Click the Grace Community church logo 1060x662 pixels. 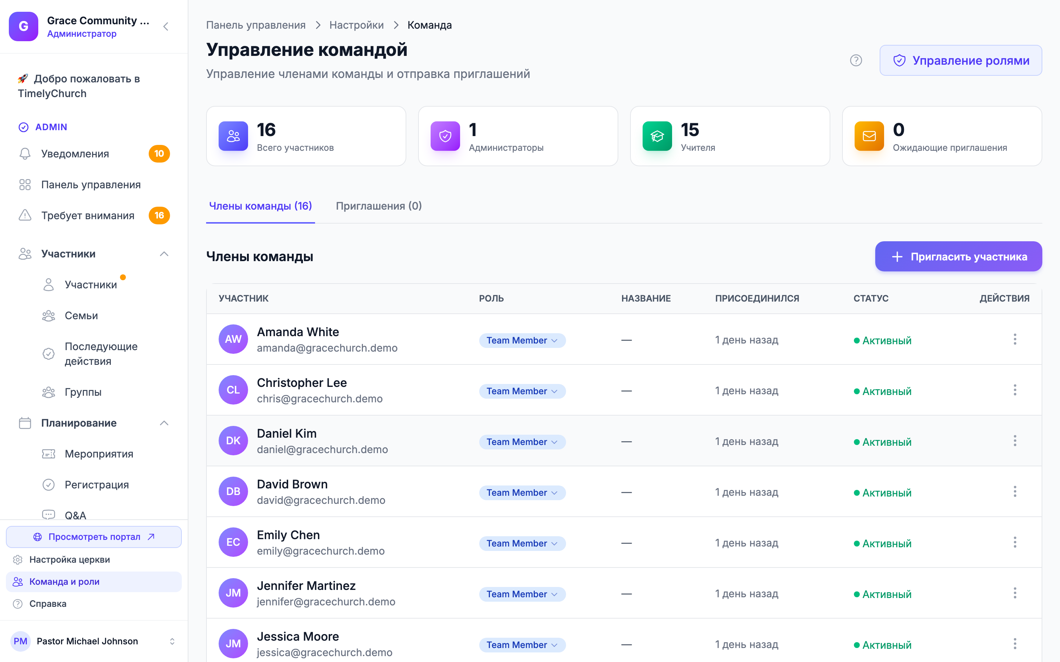click(x=24, y=26)
